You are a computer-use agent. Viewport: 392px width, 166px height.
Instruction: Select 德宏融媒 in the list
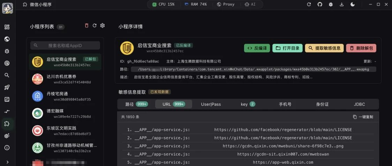(x=65, y=114)
